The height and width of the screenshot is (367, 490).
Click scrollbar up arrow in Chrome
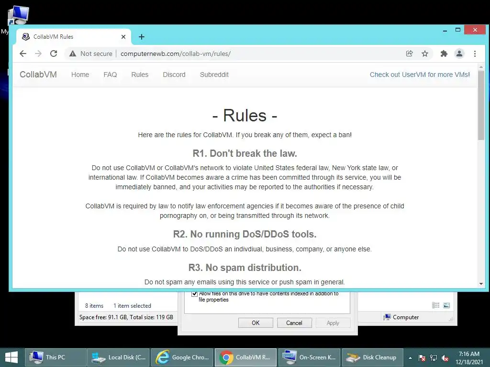481,67
